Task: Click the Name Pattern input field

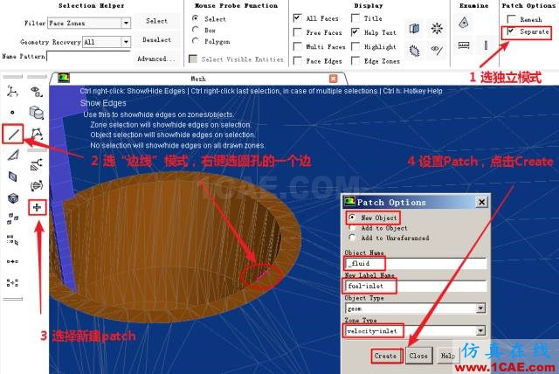Action: pyautogui.click(x=88, y=56)
